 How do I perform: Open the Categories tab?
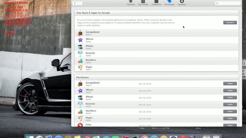(156, 3)
